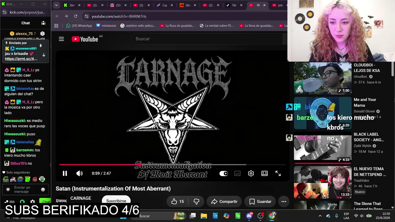Open the miniaturas bookmark
This screenshot has width=395, height=222.
click(106, 26)
